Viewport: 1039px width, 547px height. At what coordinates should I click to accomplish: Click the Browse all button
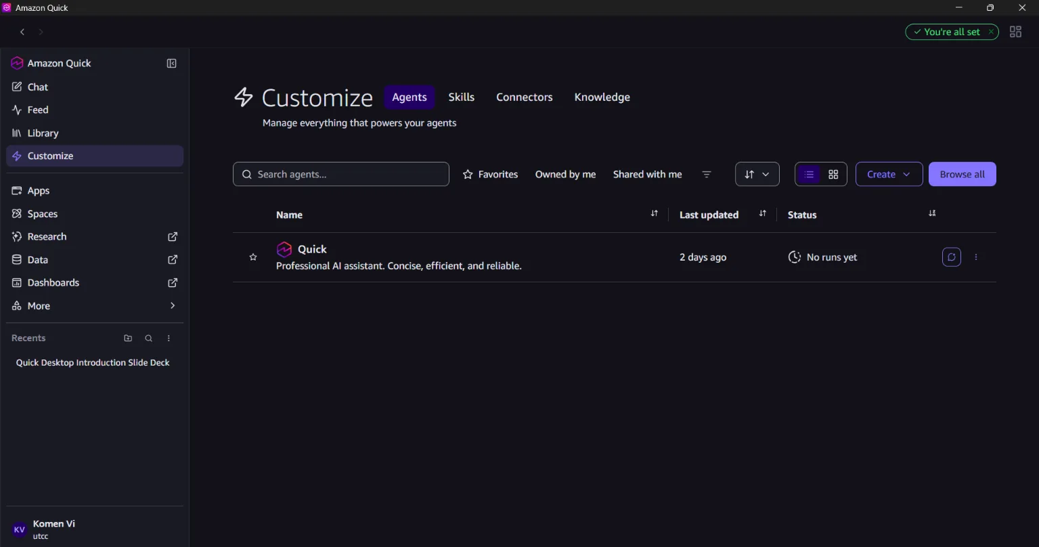pos(963,174)
